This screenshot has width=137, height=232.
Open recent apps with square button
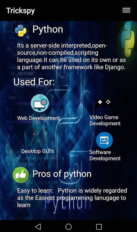click(x=99, y=226)
